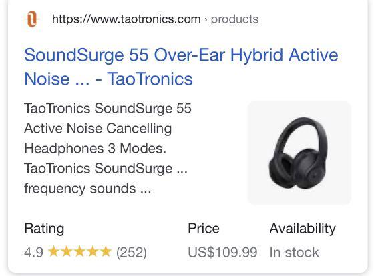Click the (252) review count

(132, 252)
